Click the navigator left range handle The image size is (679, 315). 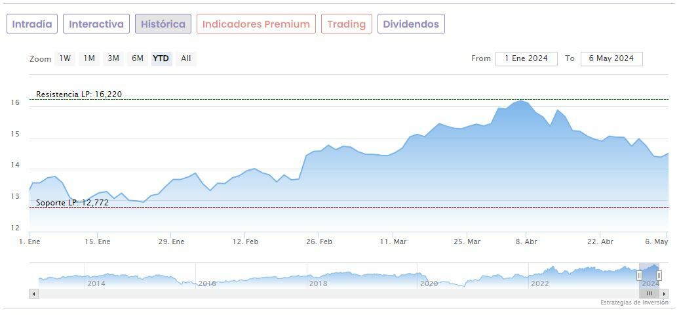tap(639, 276)
